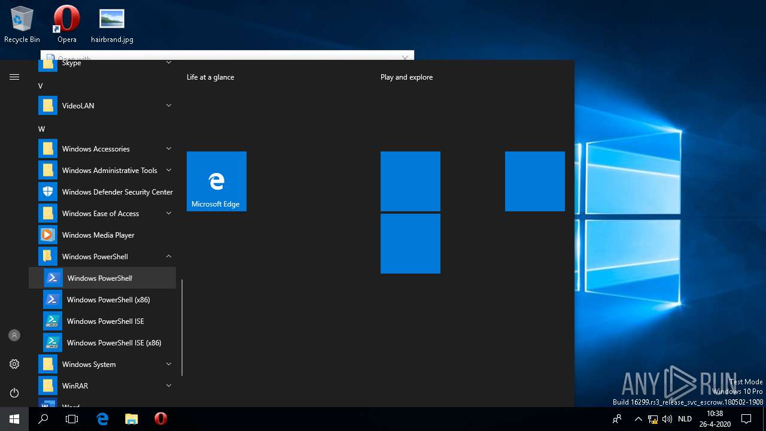Select the Recycle Bin desktop icon
This screenshot has height=431, width=766.
[22, 25]
